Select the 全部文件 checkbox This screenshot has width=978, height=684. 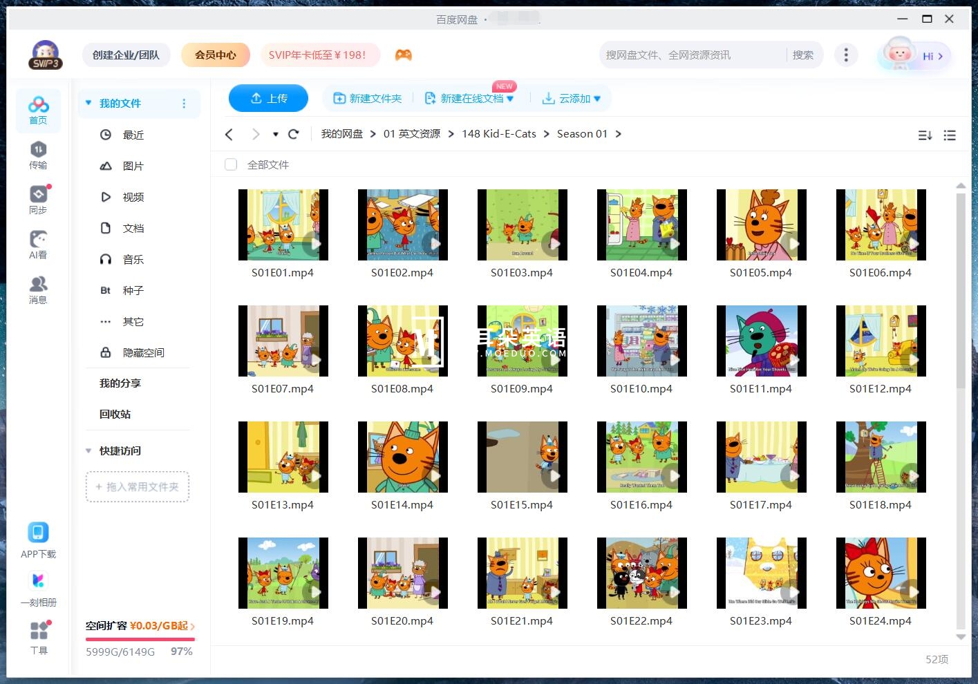(x=230, y=164)
